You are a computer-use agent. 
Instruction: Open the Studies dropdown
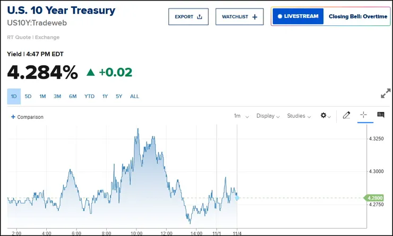(x=299, y=116)
